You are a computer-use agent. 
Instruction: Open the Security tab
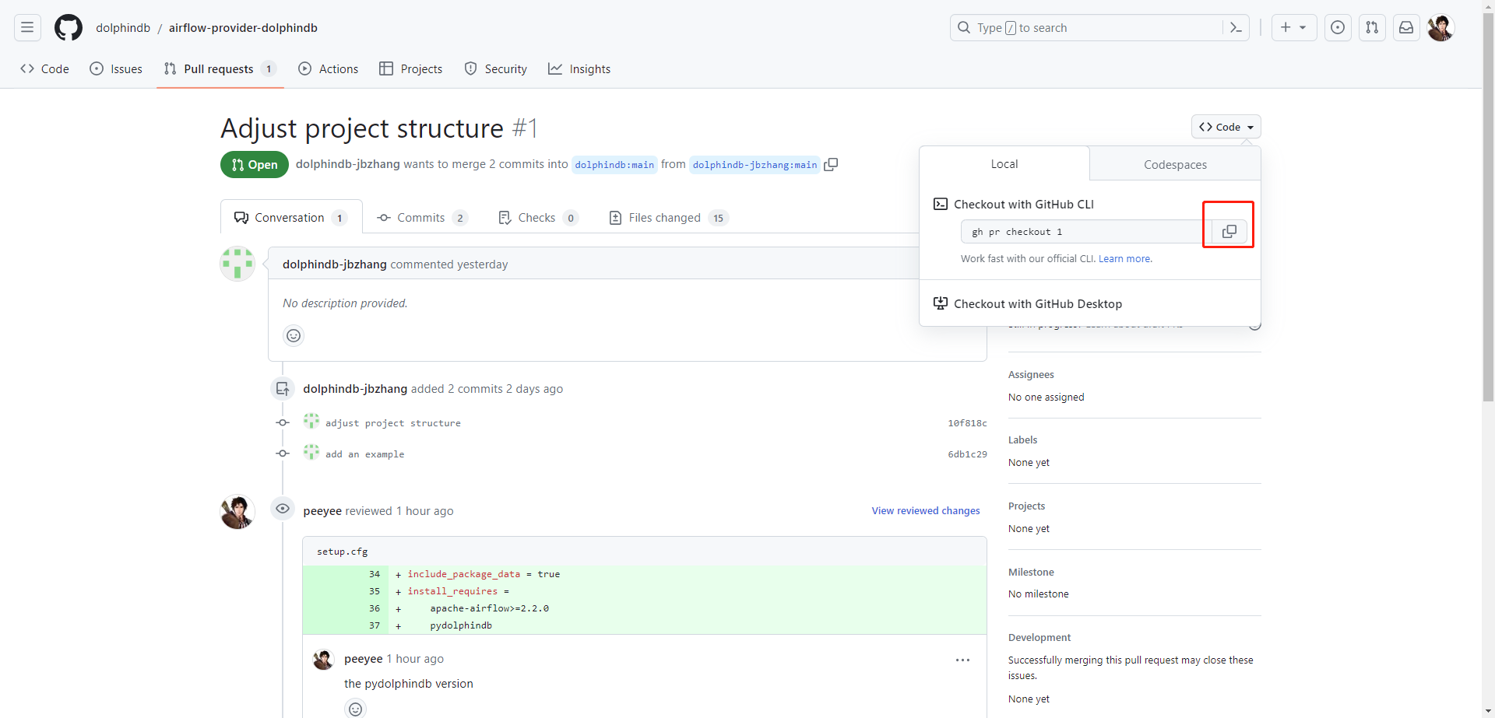pos(496,69)
